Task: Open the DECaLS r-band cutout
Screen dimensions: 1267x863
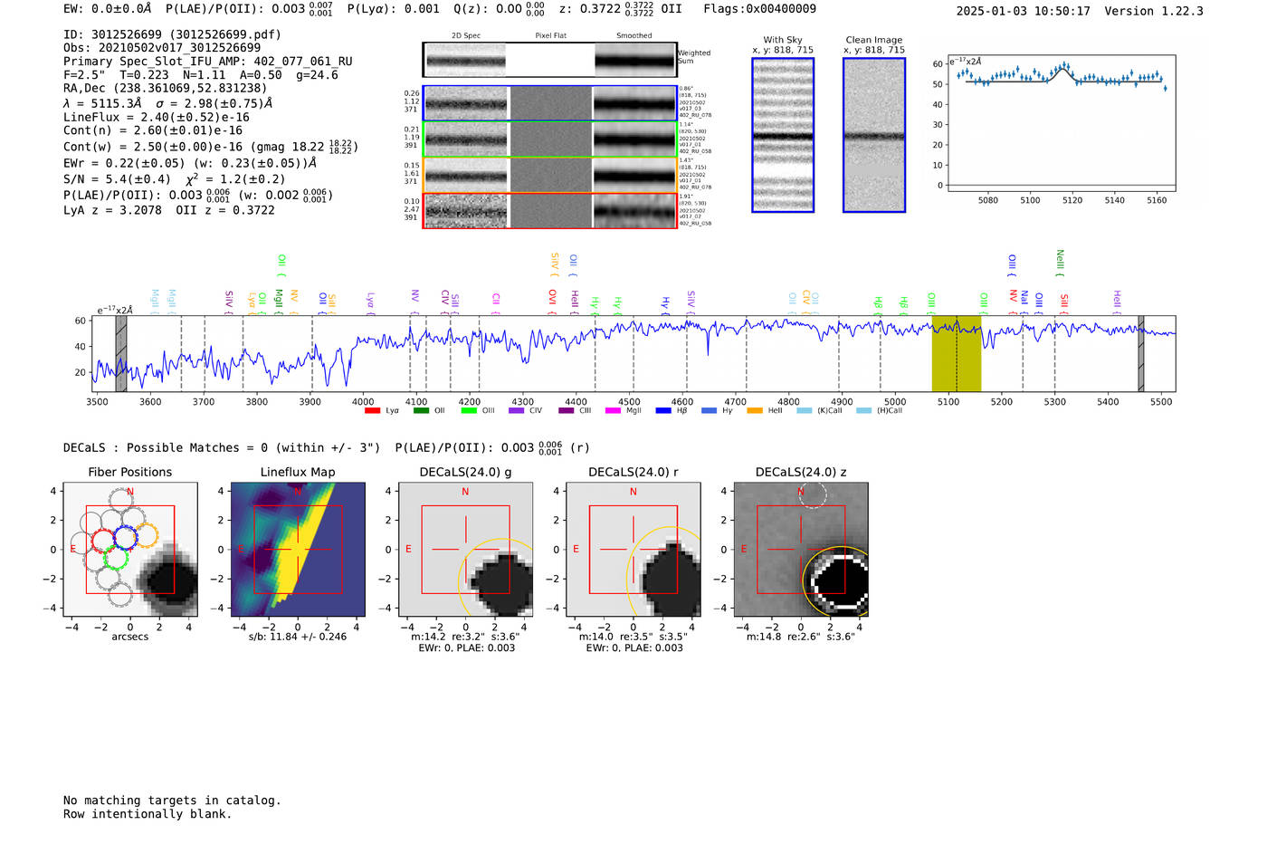Action: [x=633, y=550]
